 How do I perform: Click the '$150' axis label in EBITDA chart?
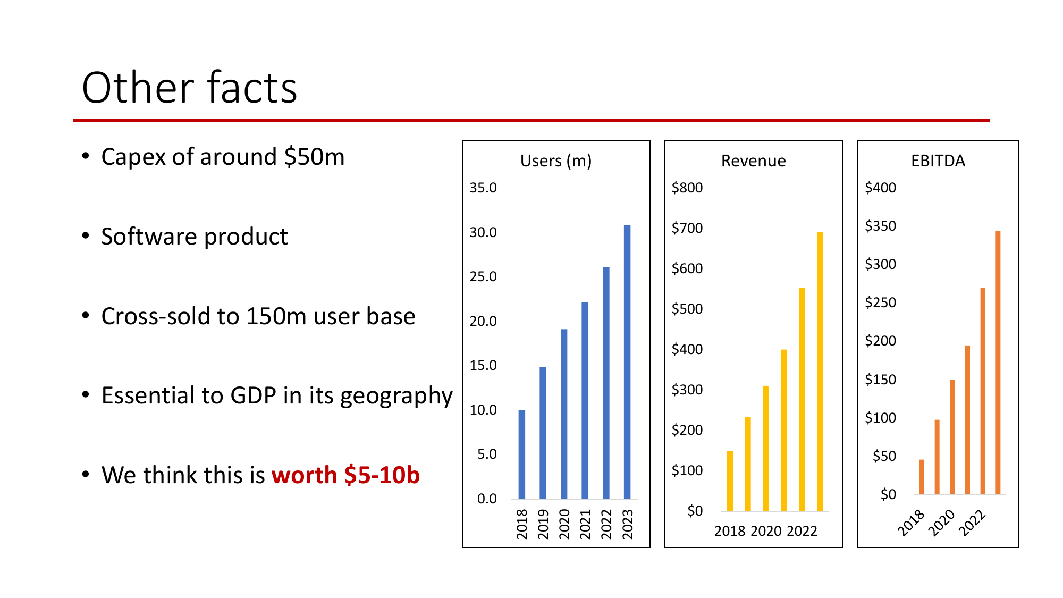point(881,380)
